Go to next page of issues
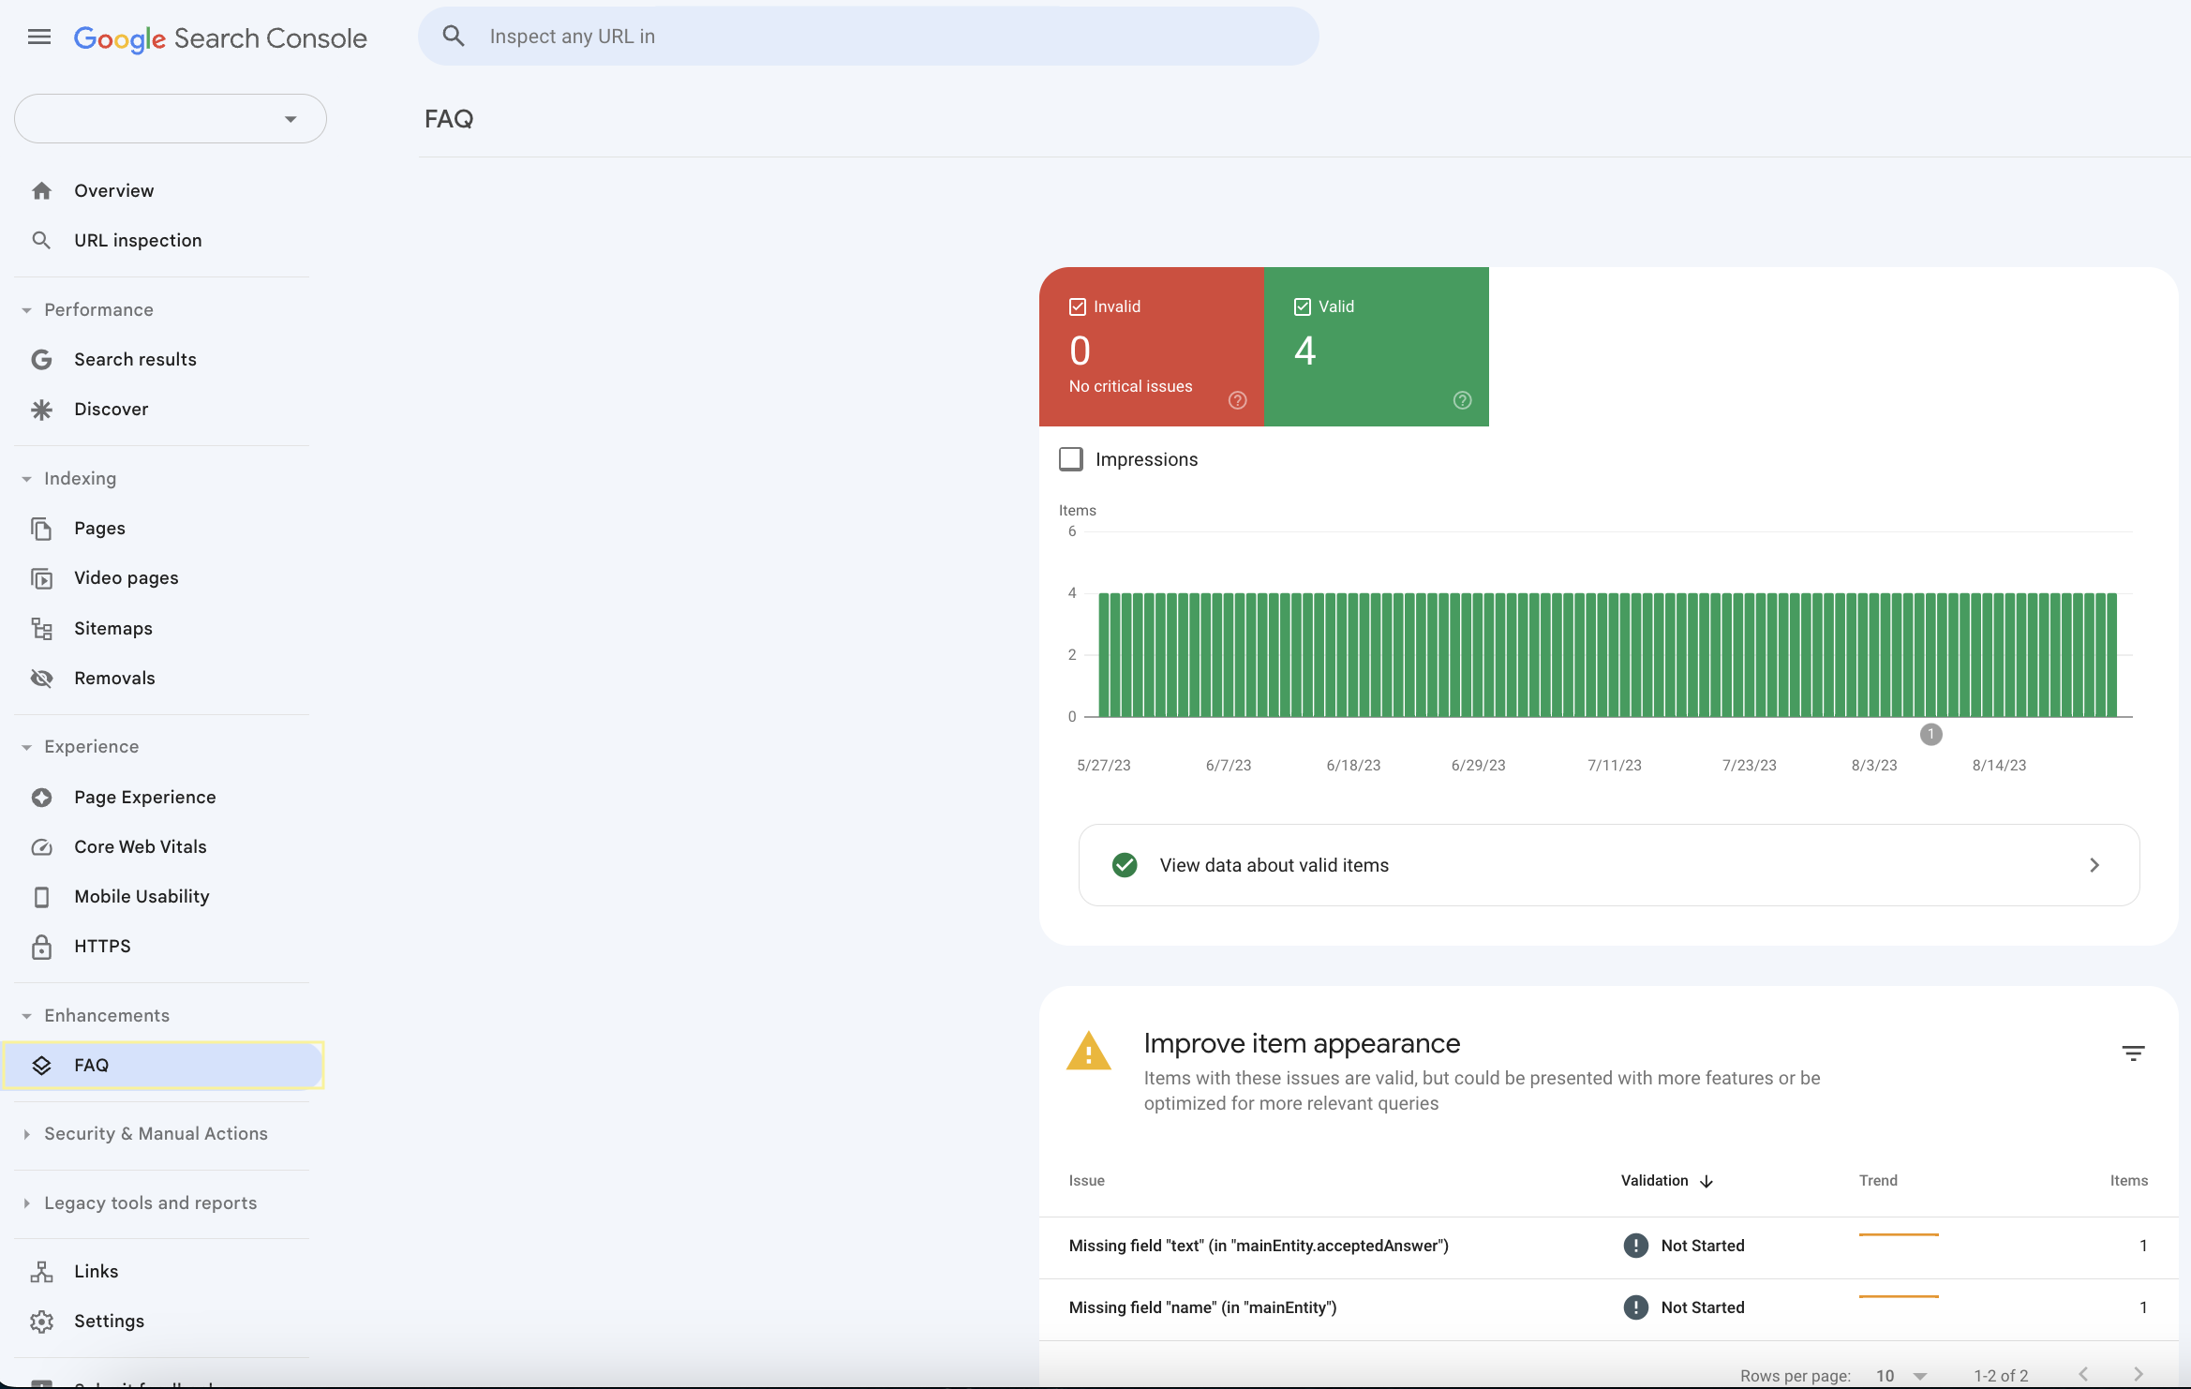 (x=2139, y=1374)
